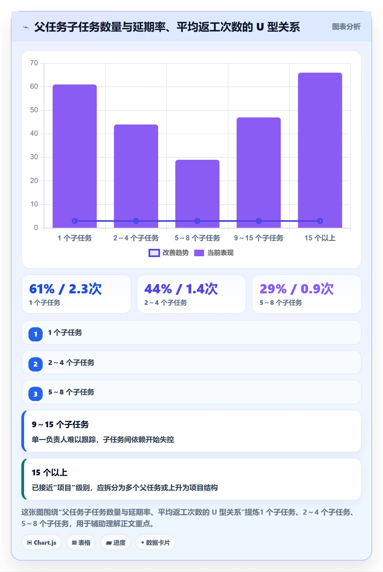Open the 44% / 1.4次 data card
The height and width of the screenshot is (572, 383).
click(191, 294)
